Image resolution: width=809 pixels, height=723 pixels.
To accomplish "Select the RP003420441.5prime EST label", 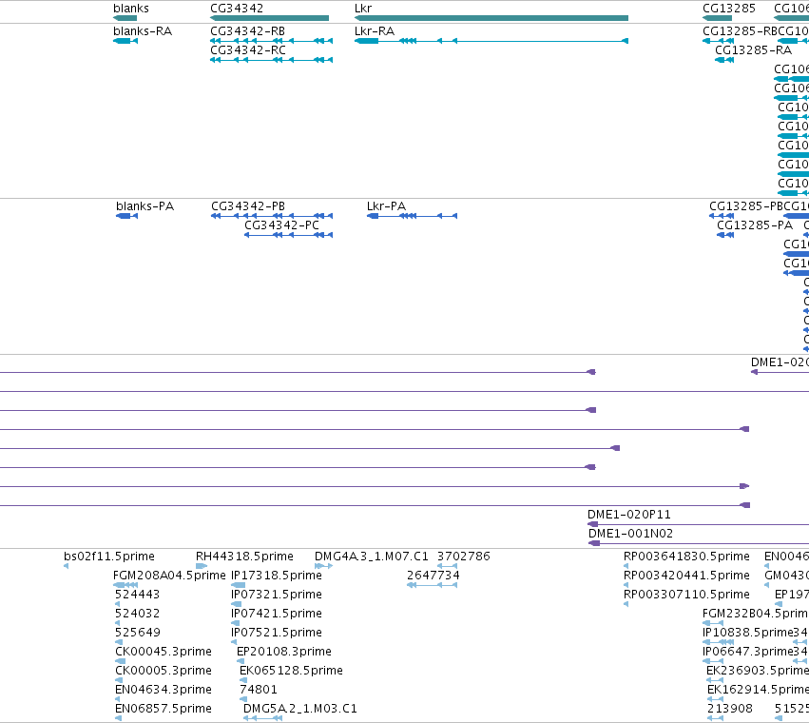I will 686,576.
